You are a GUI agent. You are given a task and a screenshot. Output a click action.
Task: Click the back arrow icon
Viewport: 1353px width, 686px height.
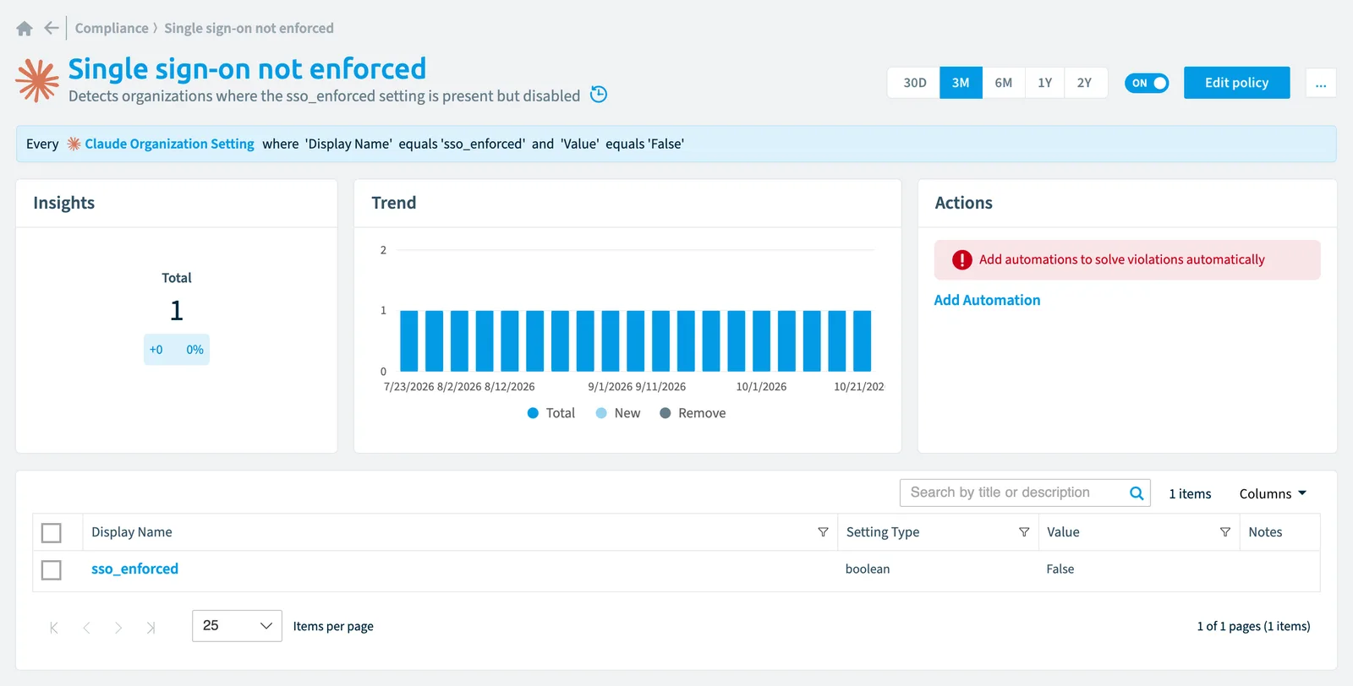coord(52,28)
